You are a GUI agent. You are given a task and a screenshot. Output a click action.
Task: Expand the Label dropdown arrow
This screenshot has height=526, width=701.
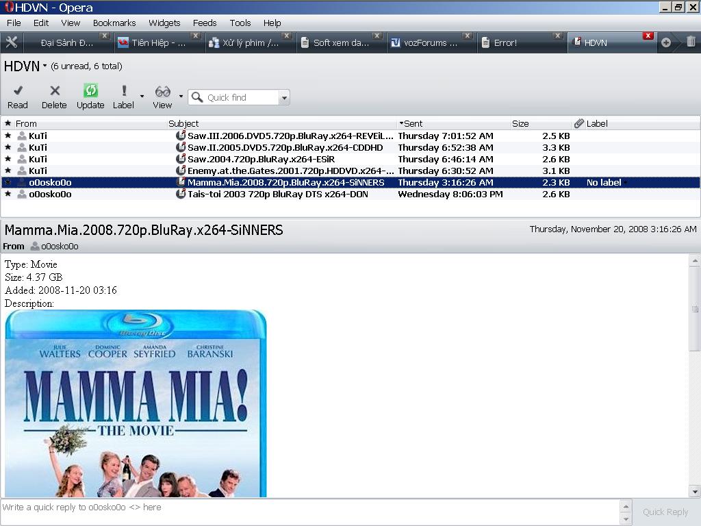tap(142, 97)
